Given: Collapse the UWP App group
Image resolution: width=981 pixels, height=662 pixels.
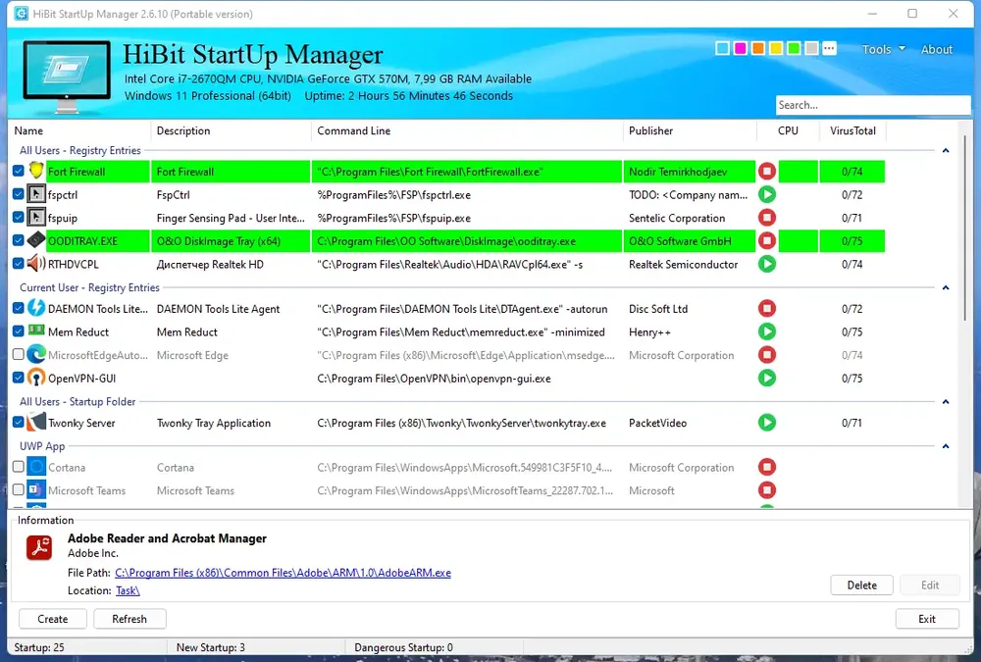Looking at the screenshot, I should pyautogui.click(x=946, y=446).
